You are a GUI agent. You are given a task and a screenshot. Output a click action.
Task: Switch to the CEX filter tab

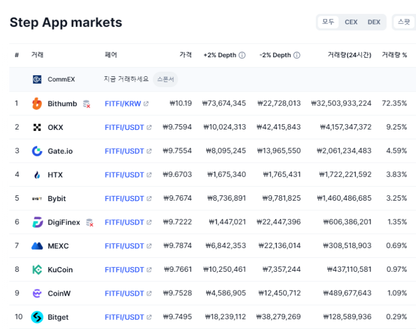[x=351, y=22]
